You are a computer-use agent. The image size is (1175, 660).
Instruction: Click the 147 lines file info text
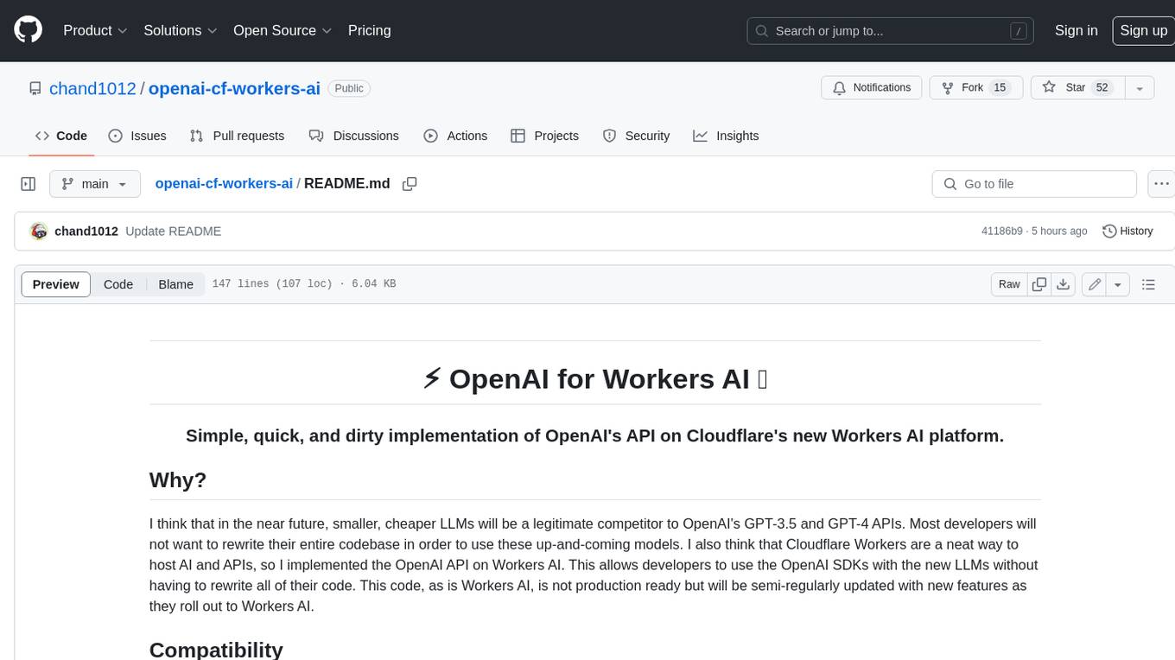pos(303,283)
